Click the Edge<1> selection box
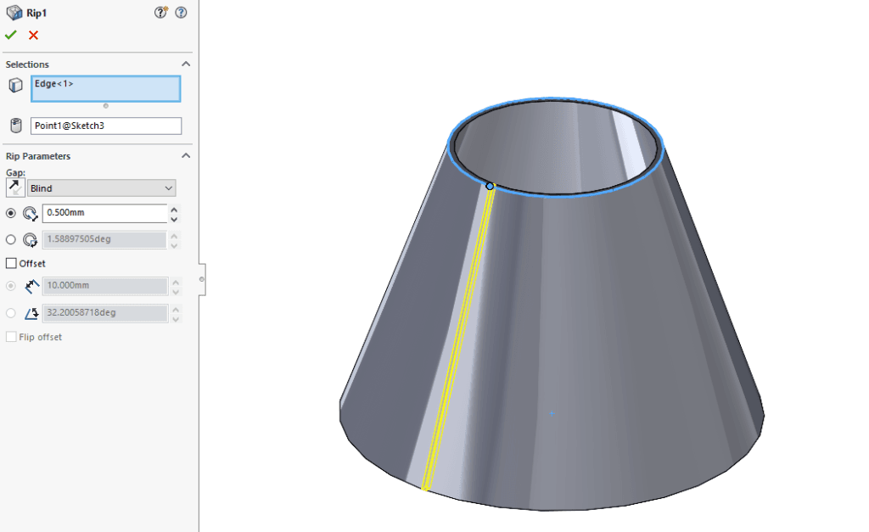Image resolution: width=869 pixels, height=532 pixels. pos(106,89)
